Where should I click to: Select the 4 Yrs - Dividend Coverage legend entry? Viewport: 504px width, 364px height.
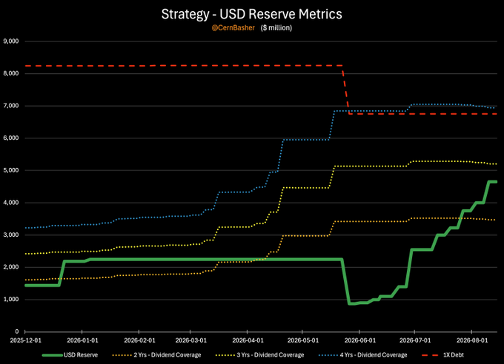click(x=363, y=355)
